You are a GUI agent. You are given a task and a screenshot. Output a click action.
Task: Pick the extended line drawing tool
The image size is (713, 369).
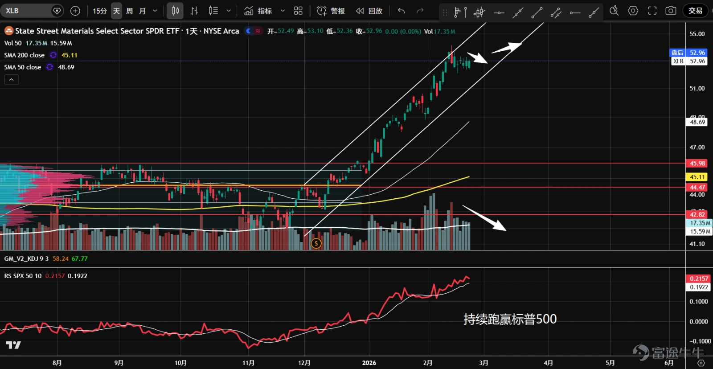pos(518,12)
